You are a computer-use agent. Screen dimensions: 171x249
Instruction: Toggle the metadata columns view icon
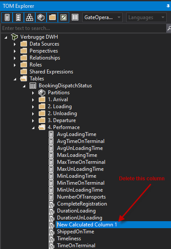point(75,17)
